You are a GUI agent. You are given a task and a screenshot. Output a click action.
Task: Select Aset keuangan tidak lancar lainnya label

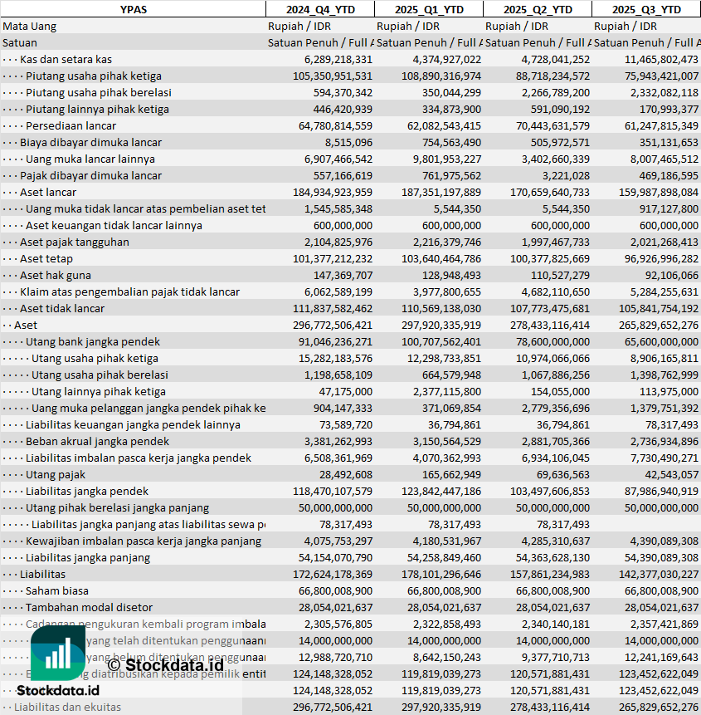[x=114, y=226]
